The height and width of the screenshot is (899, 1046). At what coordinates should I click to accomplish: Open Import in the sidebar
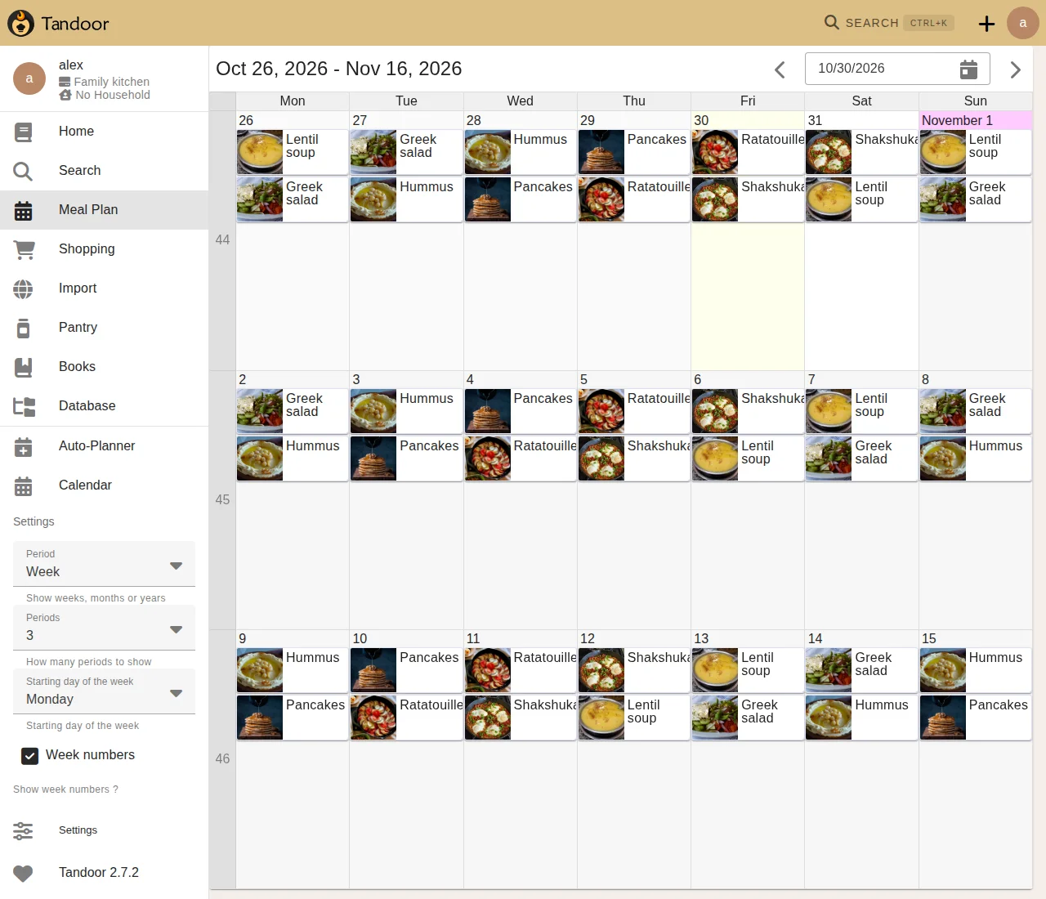(x=104, y=288)
